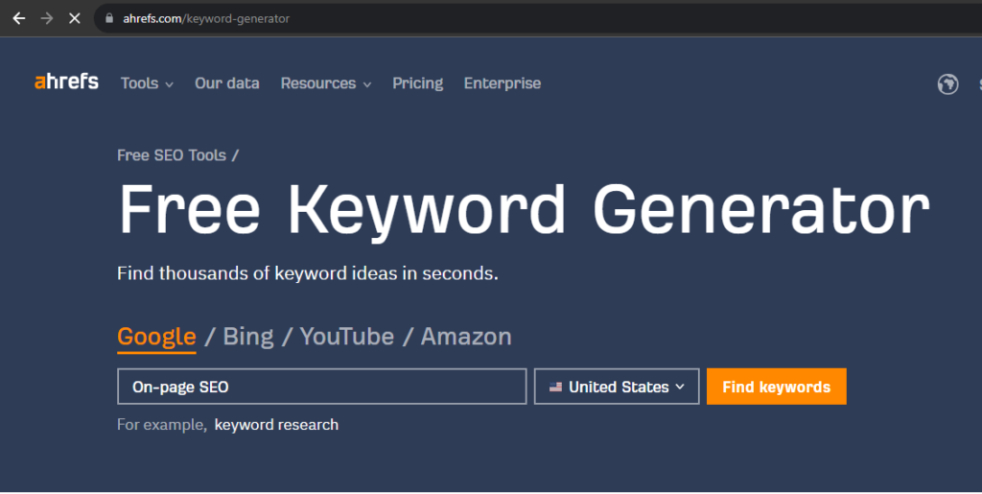Expand the Resources menu

click(x=326, y=83)
